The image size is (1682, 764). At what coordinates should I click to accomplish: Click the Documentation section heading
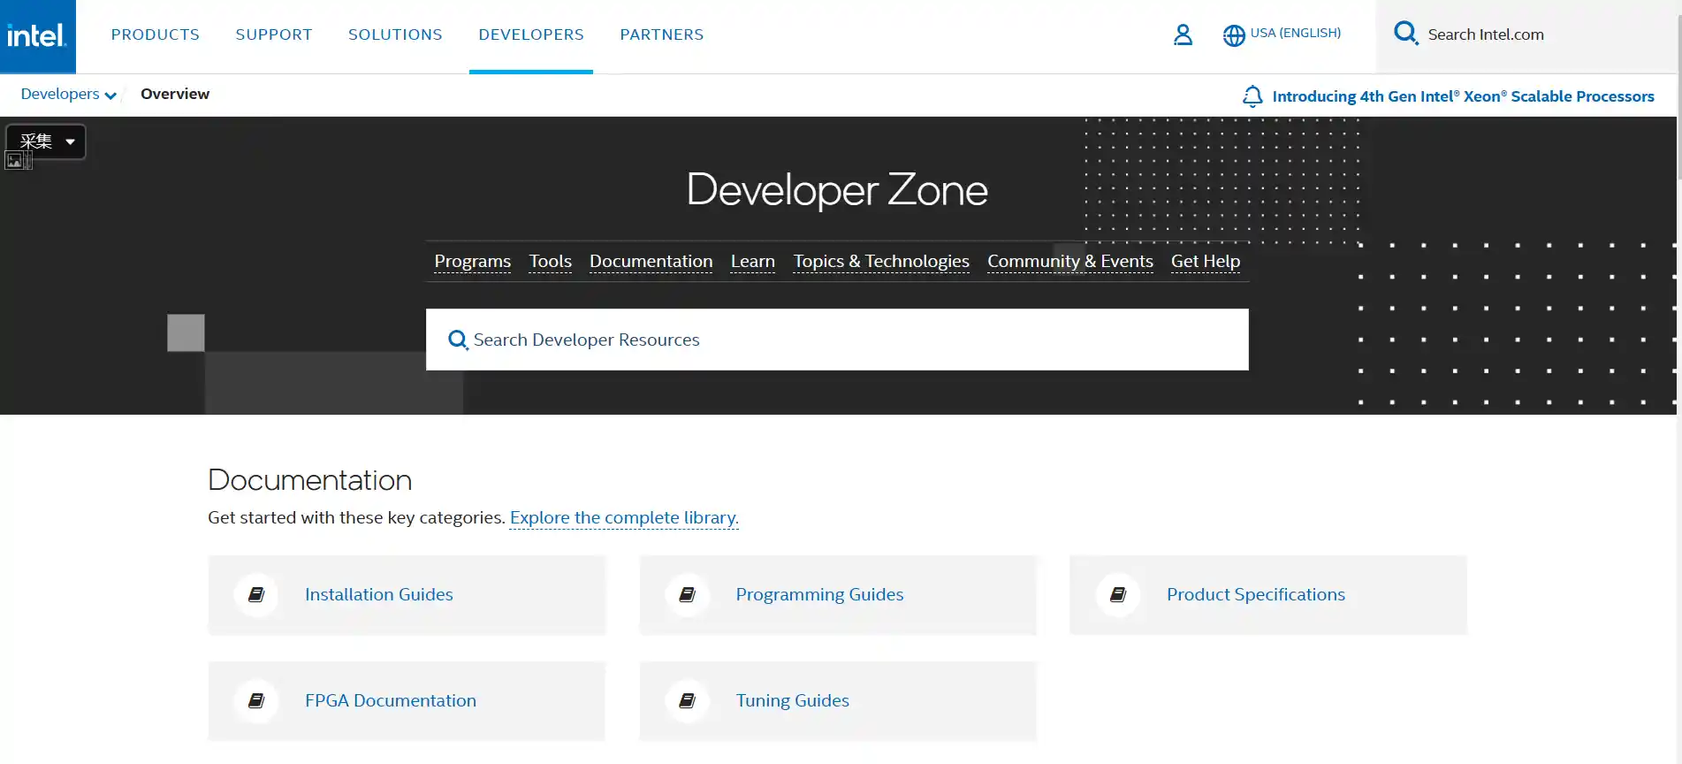[310, 480]
